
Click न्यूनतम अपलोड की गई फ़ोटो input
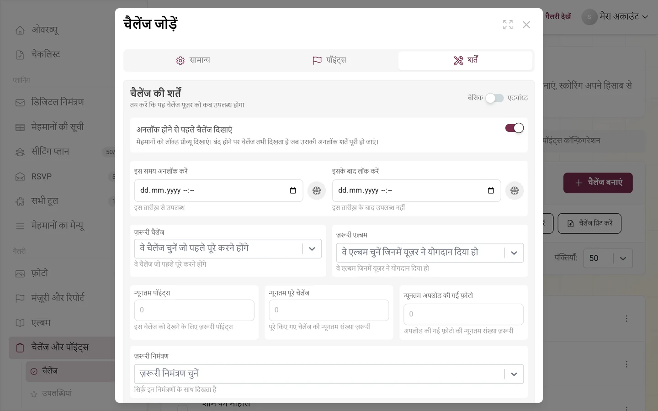pos(463,314)
